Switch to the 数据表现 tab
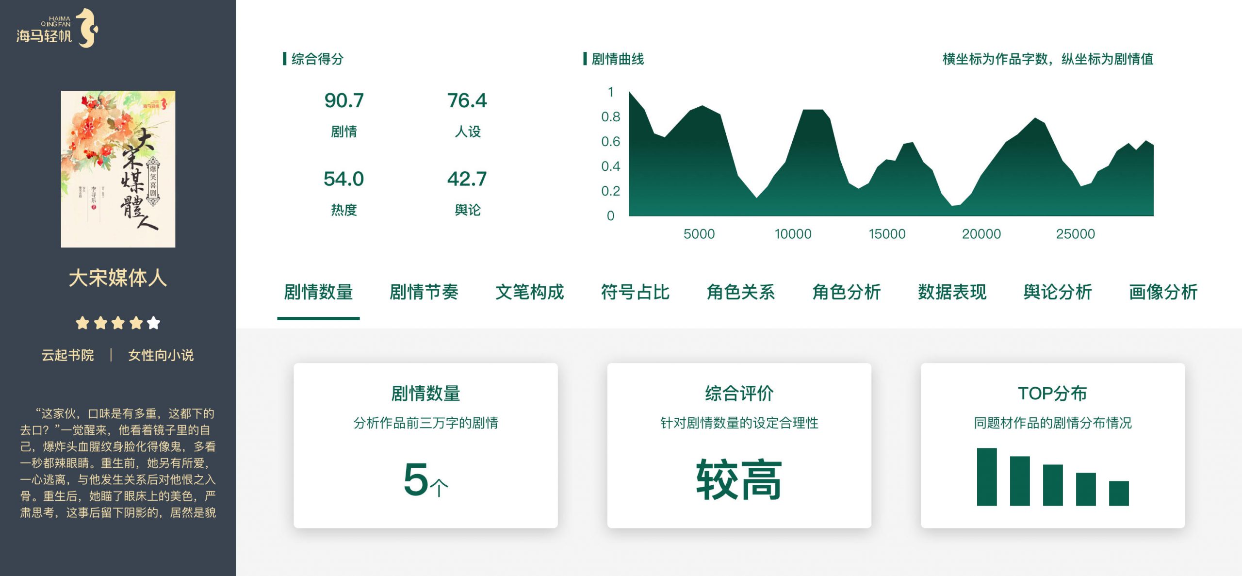Viewport: 1242px width, 576px height. click(952, 292)
